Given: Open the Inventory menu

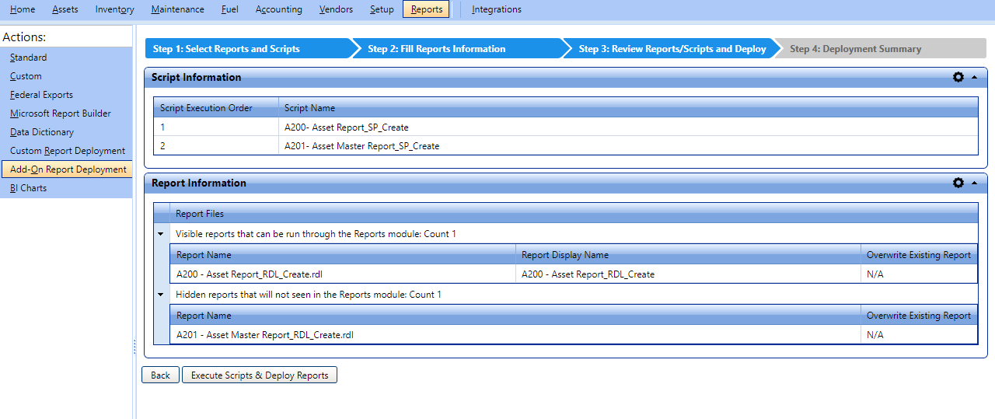Looking at the screenshot, I should (114, 9).
